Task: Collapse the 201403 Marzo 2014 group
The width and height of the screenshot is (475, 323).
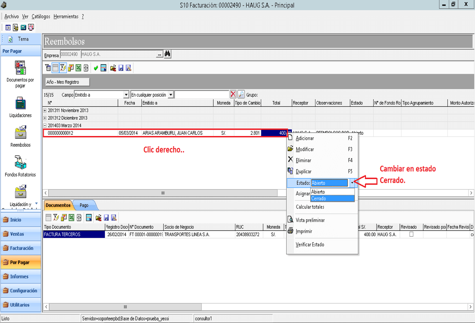Action: coord(45,125)
